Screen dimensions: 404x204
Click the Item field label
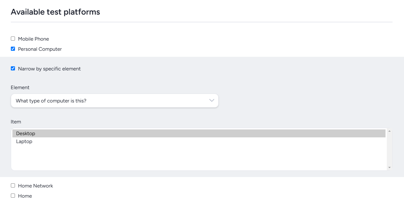click(x=16, y=122)
